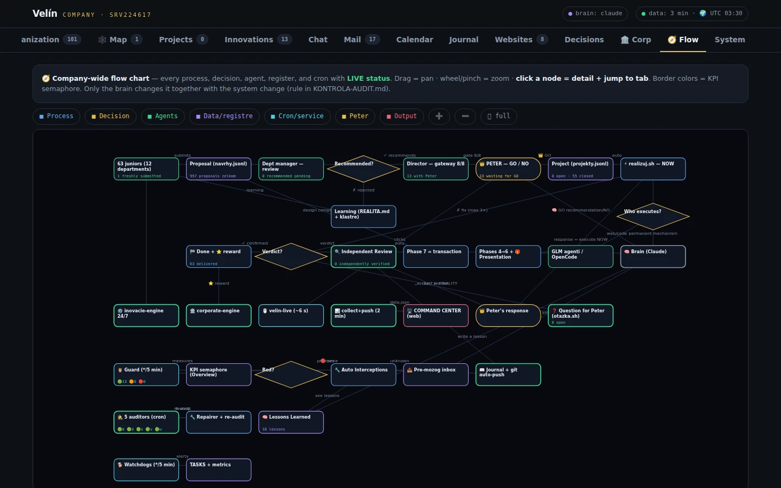This screenshot has width=781, height=488.
Task: Open the Brain (Claude) node
Action: [x=653, y=256]
